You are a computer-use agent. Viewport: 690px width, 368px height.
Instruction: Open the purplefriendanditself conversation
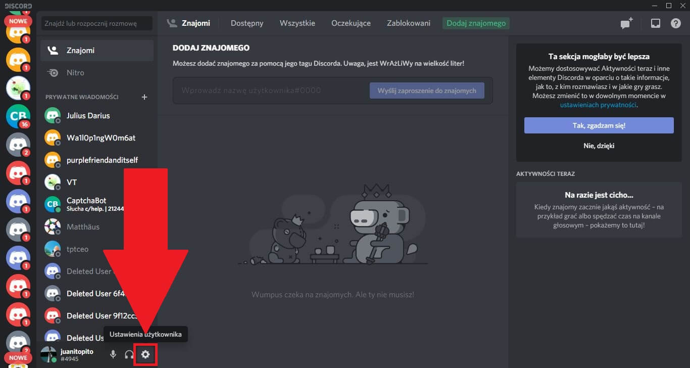coord(97,160)
